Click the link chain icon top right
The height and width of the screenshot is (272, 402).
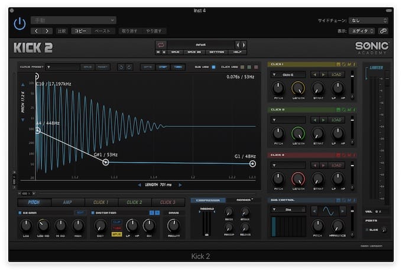pyautogui.click(x=383, y=31)
